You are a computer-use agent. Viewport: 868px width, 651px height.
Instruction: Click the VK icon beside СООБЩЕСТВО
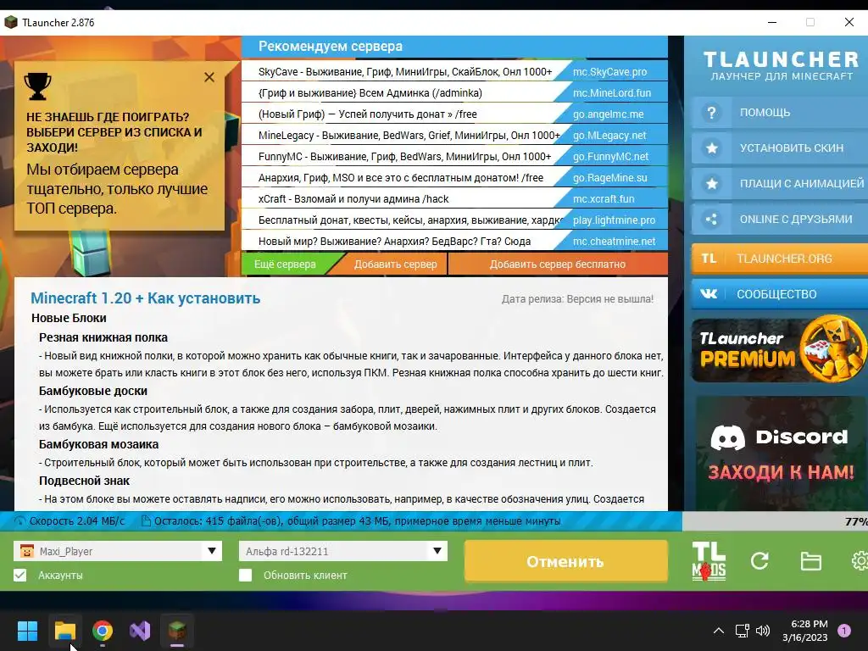(709, 294)
